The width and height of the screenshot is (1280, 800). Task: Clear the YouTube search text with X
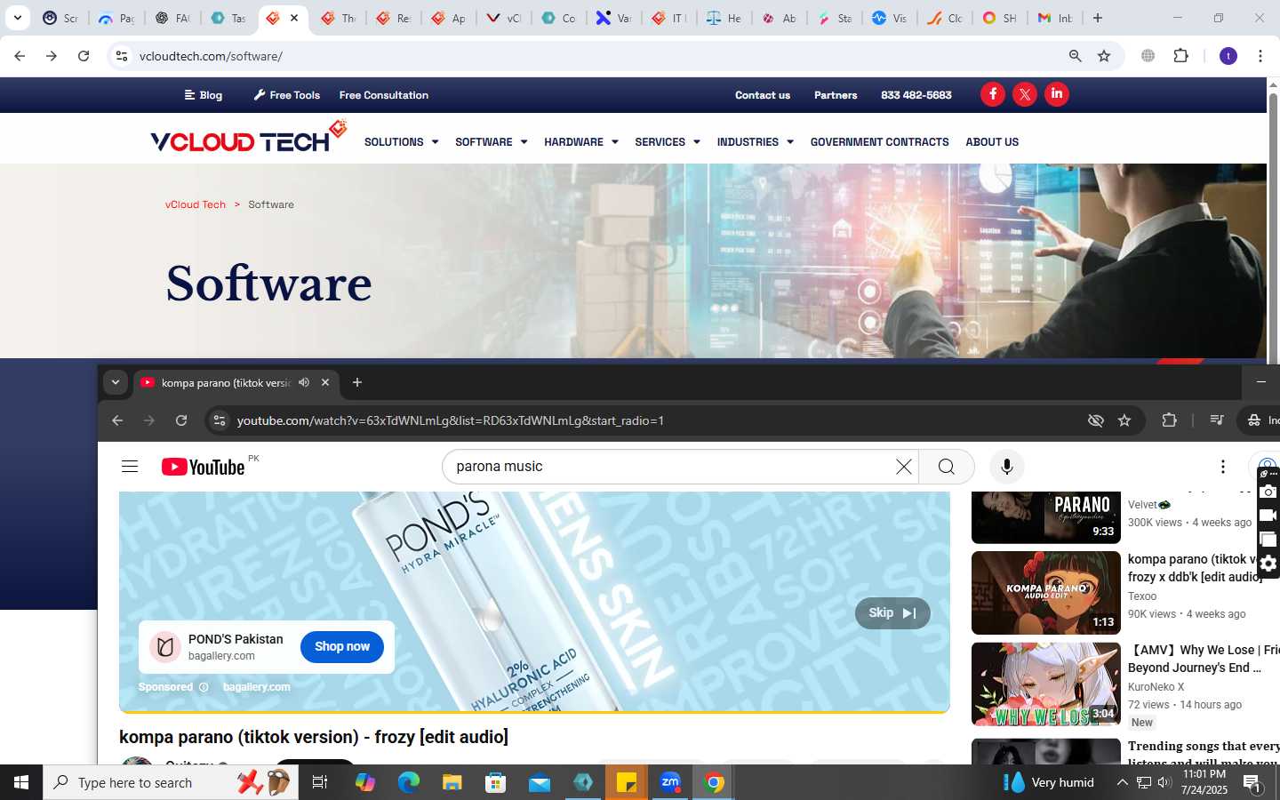pyautogui.click(x=903, y=467)
